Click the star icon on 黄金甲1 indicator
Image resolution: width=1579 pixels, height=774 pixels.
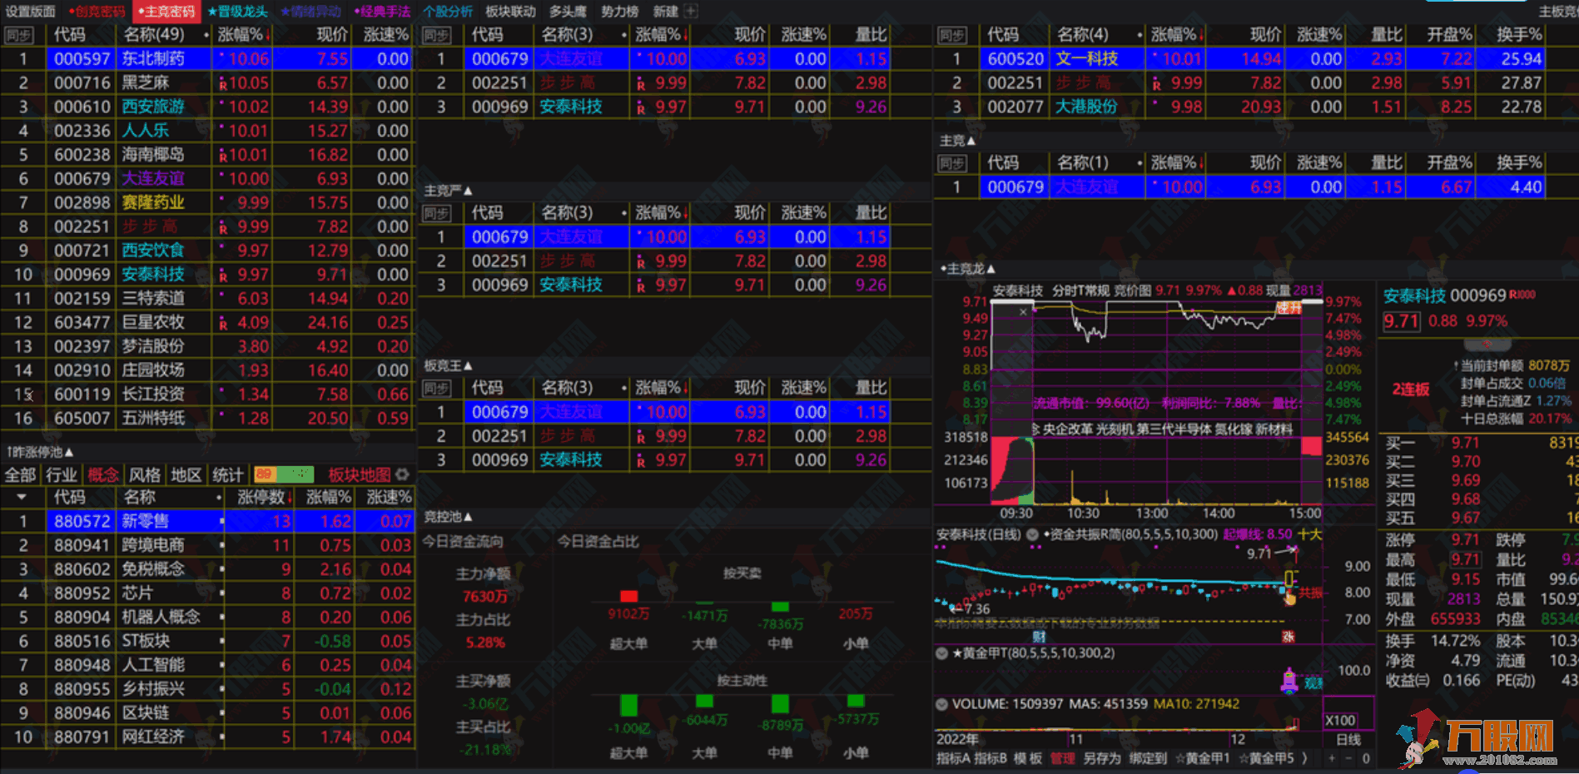pos(1182,759)
